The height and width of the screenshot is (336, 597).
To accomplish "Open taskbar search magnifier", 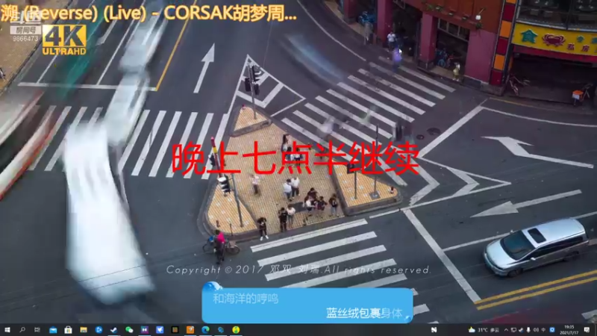I will 22,330.
